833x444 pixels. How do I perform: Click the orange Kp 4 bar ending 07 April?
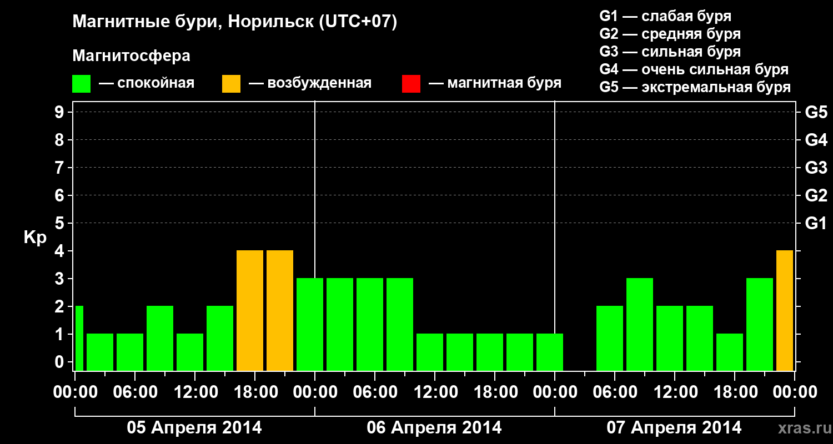click(785, 311)
